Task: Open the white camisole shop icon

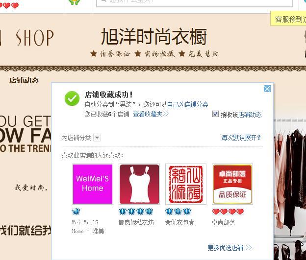Action: tap(139, 184)
